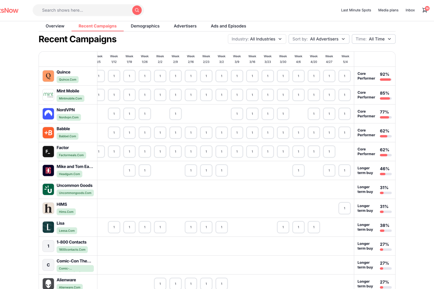Click Lisa 38% percentage value
This screenshot has height=289, width=434.
coord(384,225)
